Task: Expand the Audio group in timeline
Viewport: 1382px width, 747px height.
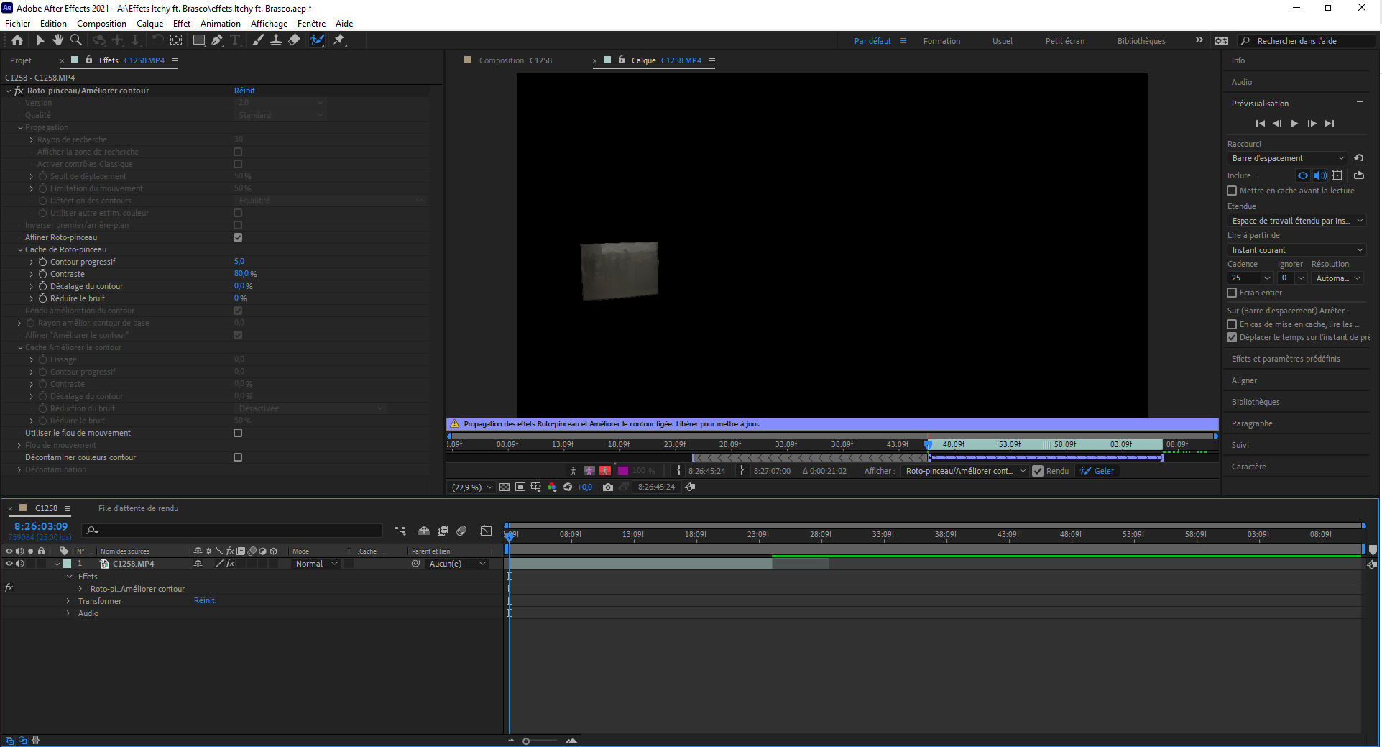Action: click(68, 613)
